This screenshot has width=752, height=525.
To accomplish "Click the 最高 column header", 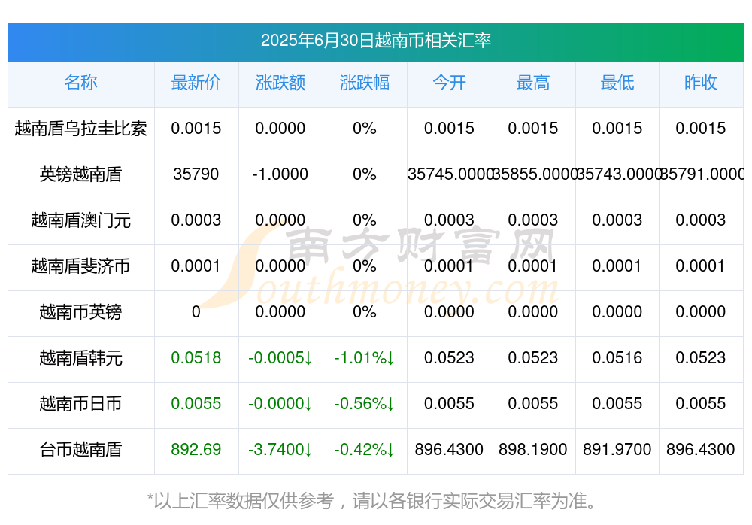I will coord(533,83).
